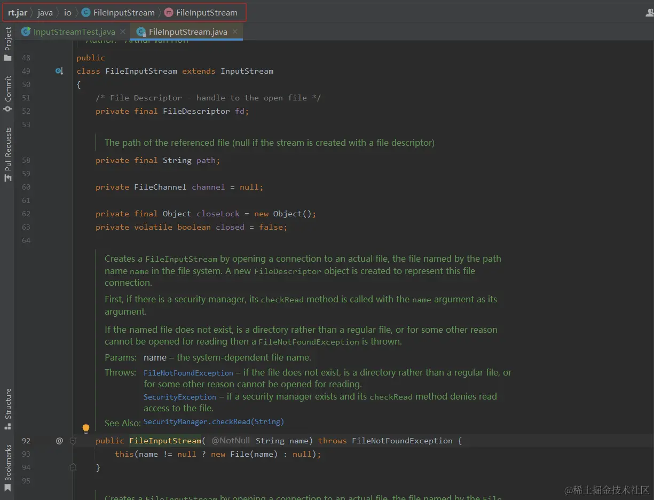Click the @NotNull annotation hint on line 92
Screen dimensions: 654x500
pyautogui.click(x=231, y=441)
